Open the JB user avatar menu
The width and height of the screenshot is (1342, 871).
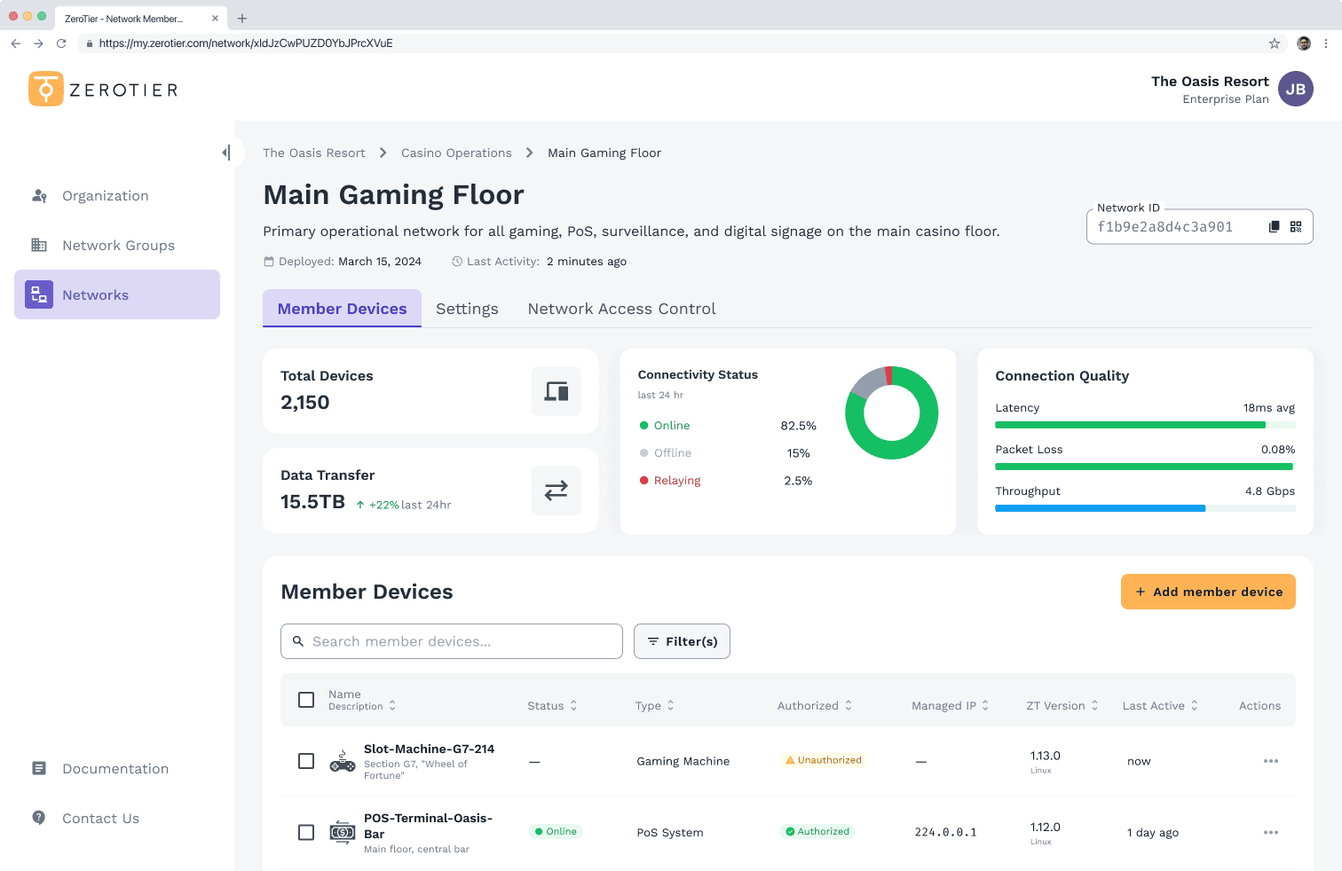[x=1295, y=89]
